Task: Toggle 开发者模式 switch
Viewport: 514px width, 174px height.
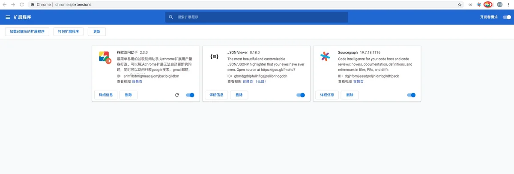Action: (507, 17)
